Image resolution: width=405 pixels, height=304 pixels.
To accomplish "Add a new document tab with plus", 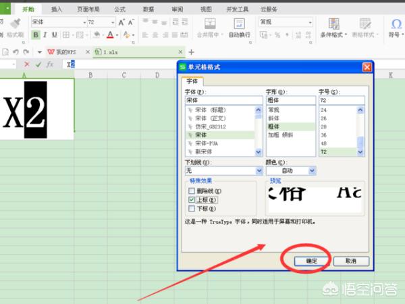I will click(x=191, y=52).
